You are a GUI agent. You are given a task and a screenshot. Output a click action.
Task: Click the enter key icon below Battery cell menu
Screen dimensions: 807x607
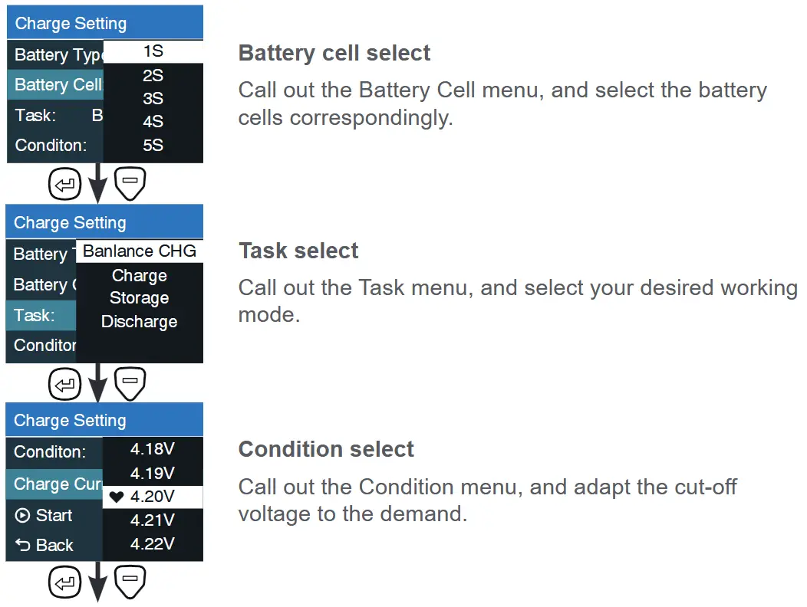(x=65, y=184)
